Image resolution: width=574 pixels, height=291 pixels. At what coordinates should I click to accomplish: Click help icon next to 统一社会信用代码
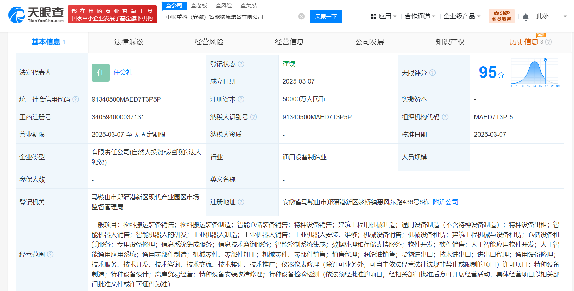(x=76, y=99)
